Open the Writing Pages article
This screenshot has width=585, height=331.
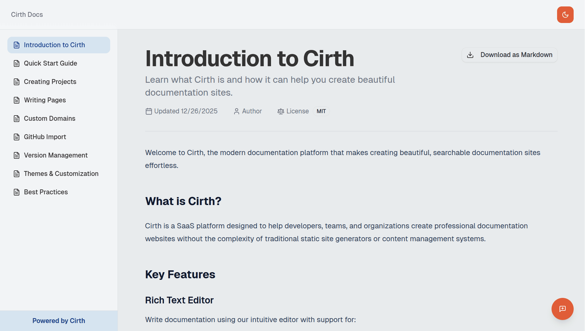click(x=45, y=100)
